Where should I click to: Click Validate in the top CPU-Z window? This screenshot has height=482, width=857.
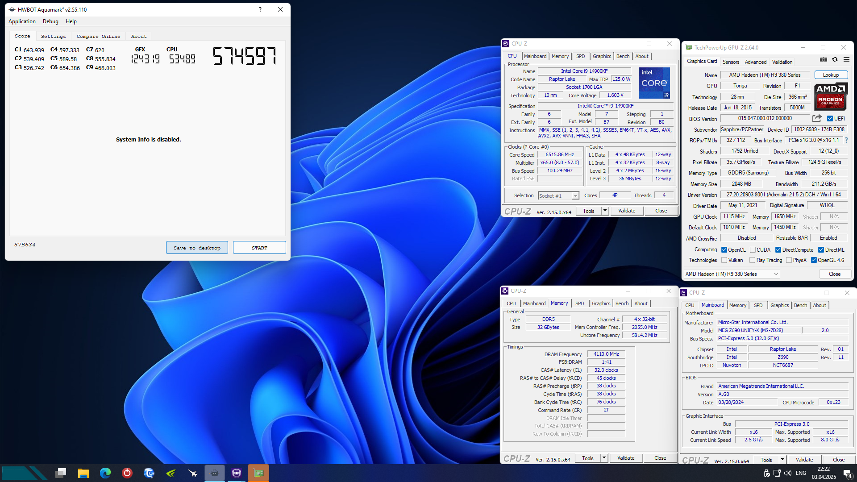(627, 211)
